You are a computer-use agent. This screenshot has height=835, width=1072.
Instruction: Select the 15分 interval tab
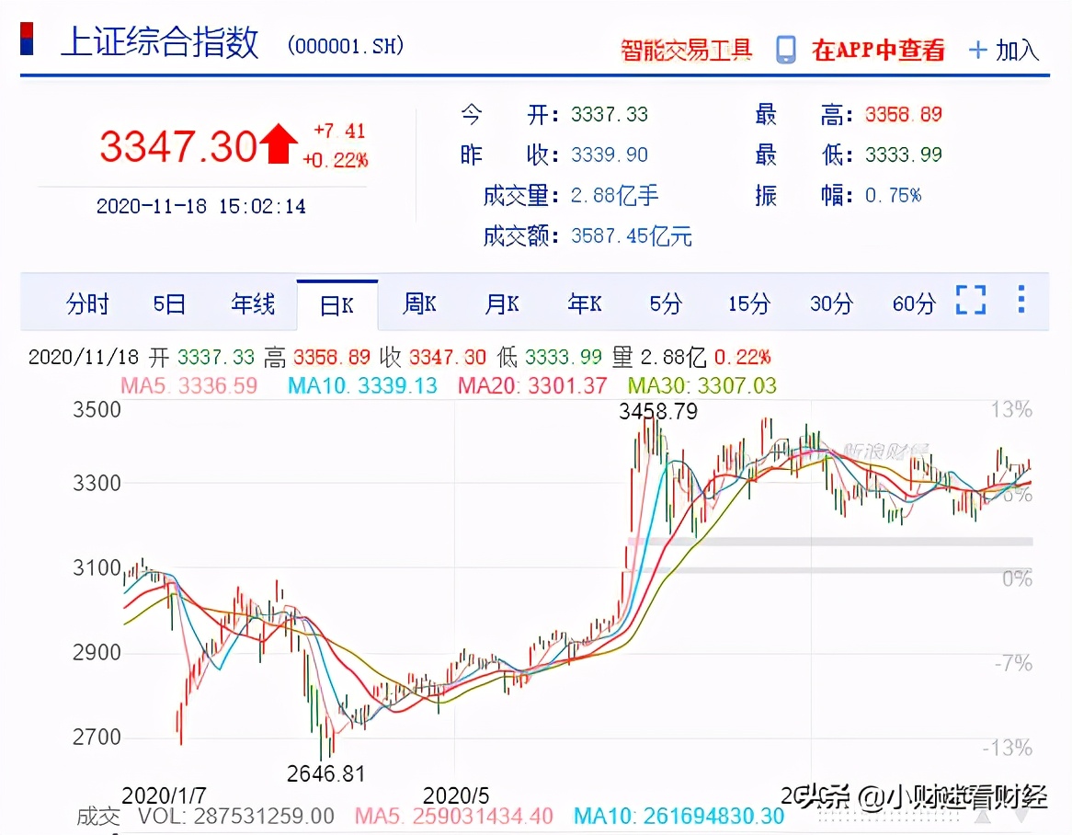[747, 303]
